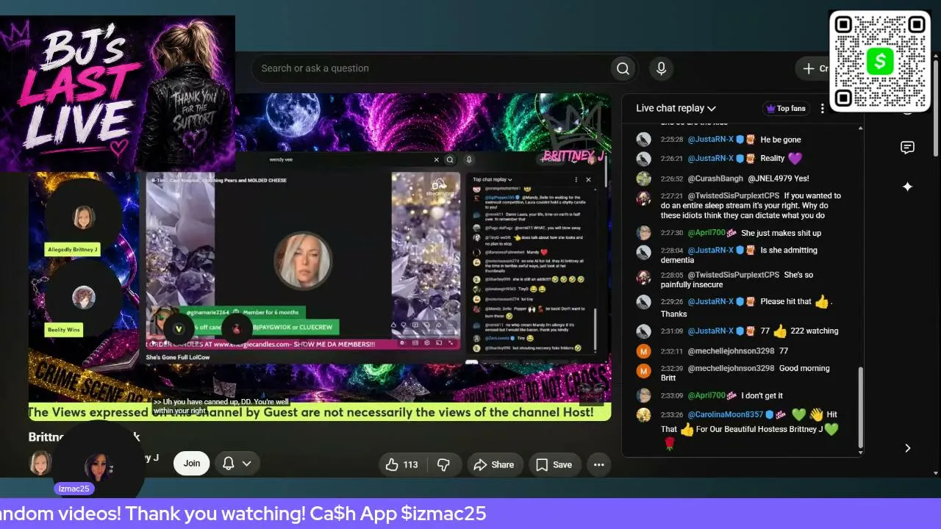Select the chat message 'Good morning Britt'
Viewport: 941px width, 529px height.
pos(745,373)
